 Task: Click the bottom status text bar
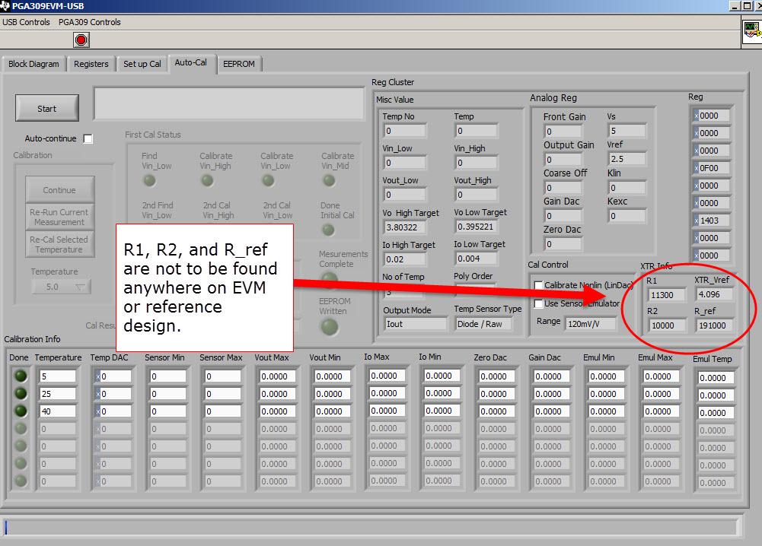coord(371,527)
